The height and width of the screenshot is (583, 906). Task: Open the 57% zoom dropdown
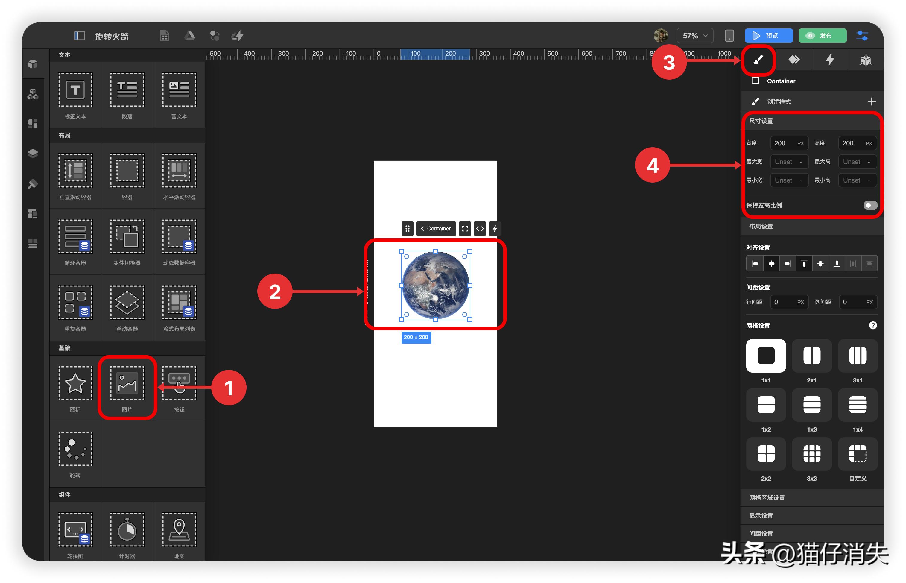click(695, 36)
